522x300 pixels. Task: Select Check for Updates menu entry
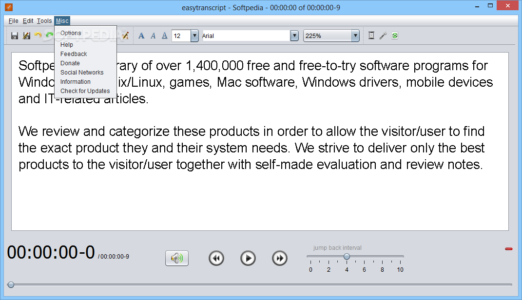pos(86,91)
